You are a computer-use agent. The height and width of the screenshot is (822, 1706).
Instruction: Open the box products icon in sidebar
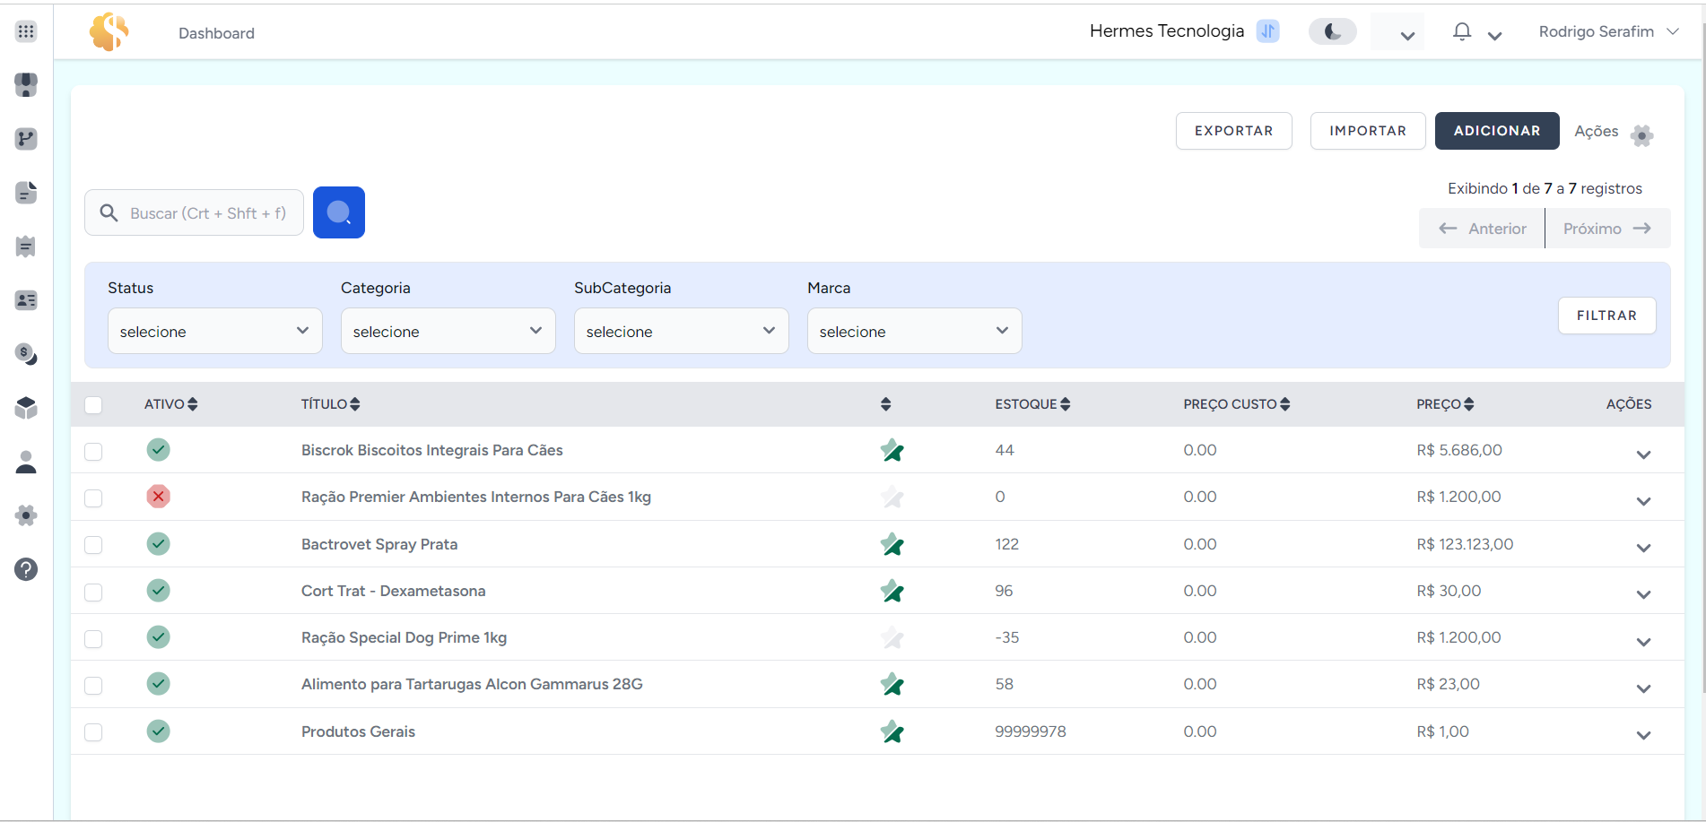pos(26,408)
